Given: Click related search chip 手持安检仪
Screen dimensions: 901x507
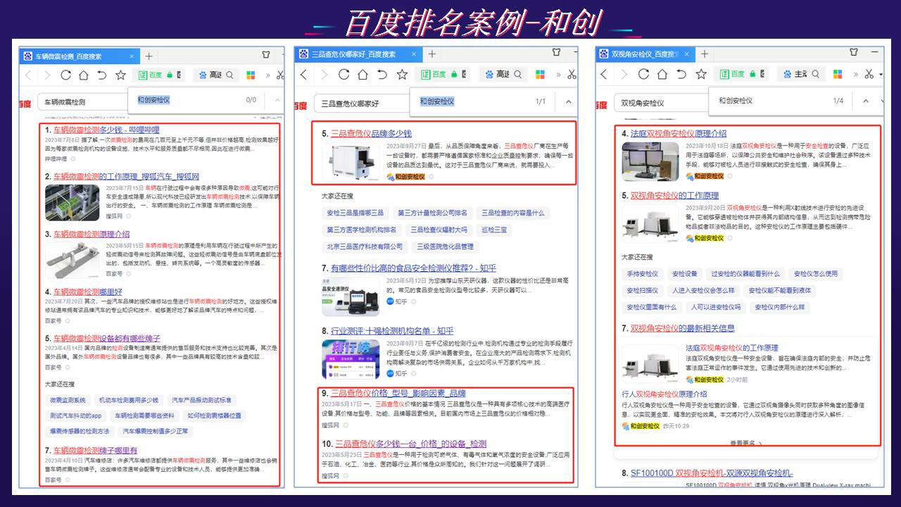Looking at the screenshot, I should coord(643,274).
